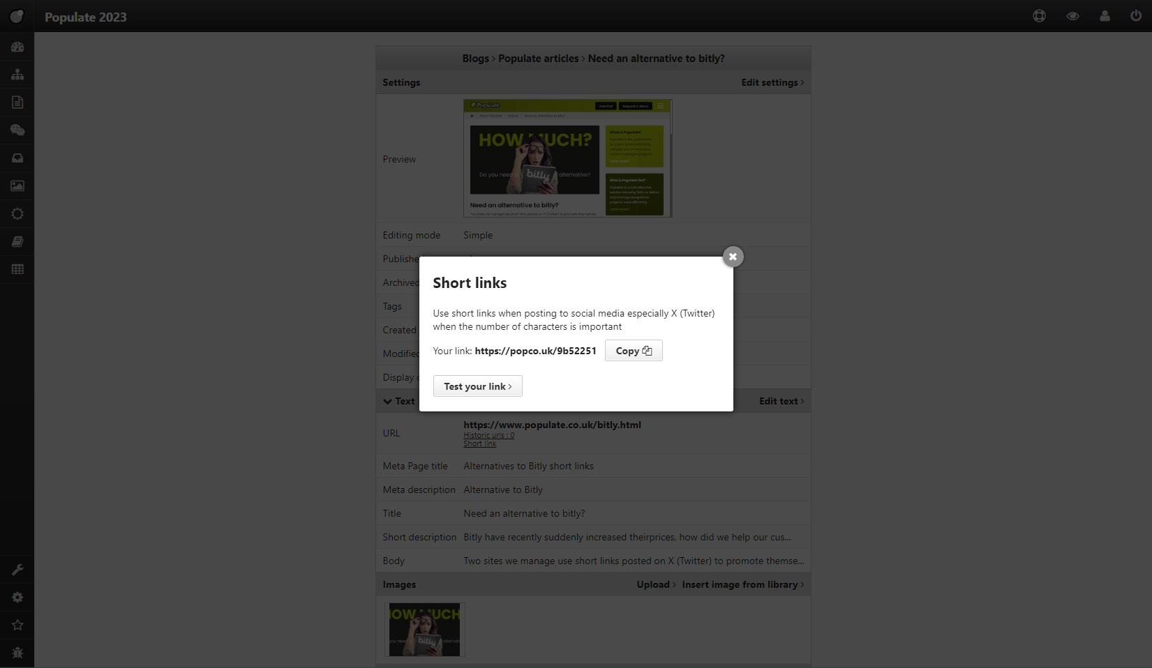Close the Short links dialog
The width and height of the screenshot is (1152, 668).
(x=733, y=257)
